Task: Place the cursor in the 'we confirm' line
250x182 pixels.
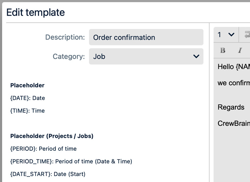Action: [233, 83]
